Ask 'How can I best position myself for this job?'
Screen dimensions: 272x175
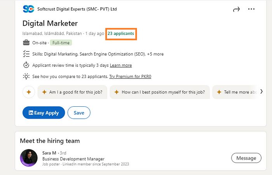click(x=160, y=92)
